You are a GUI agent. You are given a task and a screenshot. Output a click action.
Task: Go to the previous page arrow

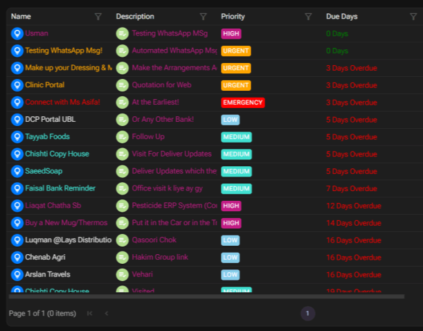tap(107, 314)
